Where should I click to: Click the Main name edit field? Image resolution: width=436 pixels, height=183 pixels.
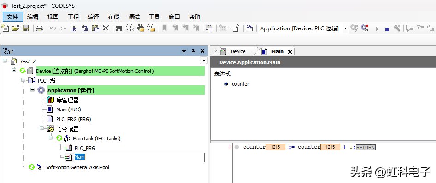click(x=139, y=157)
